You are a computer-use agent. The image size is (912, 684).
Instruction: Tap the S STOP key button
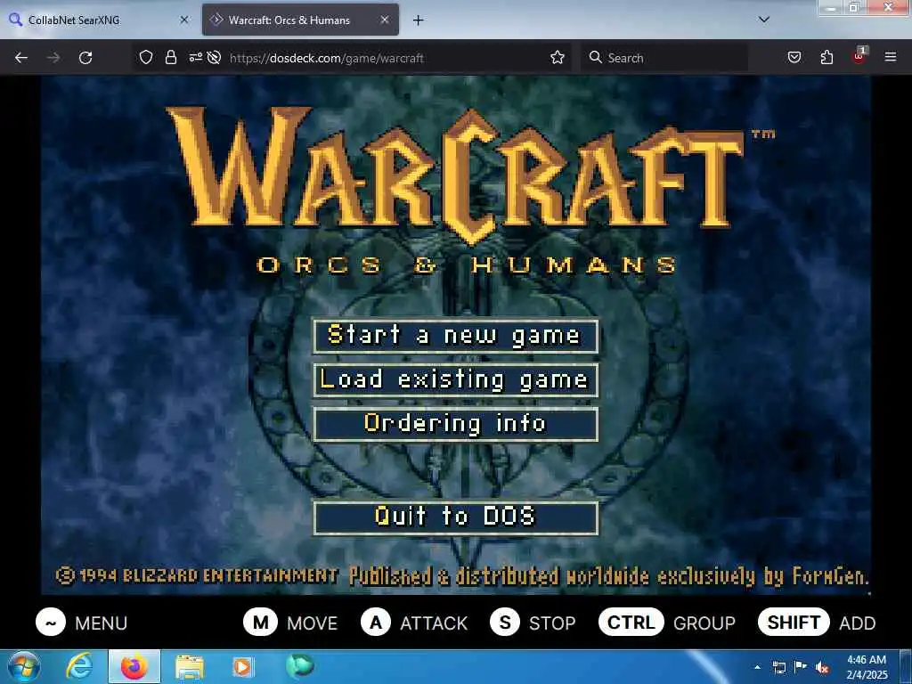point(533,623)
